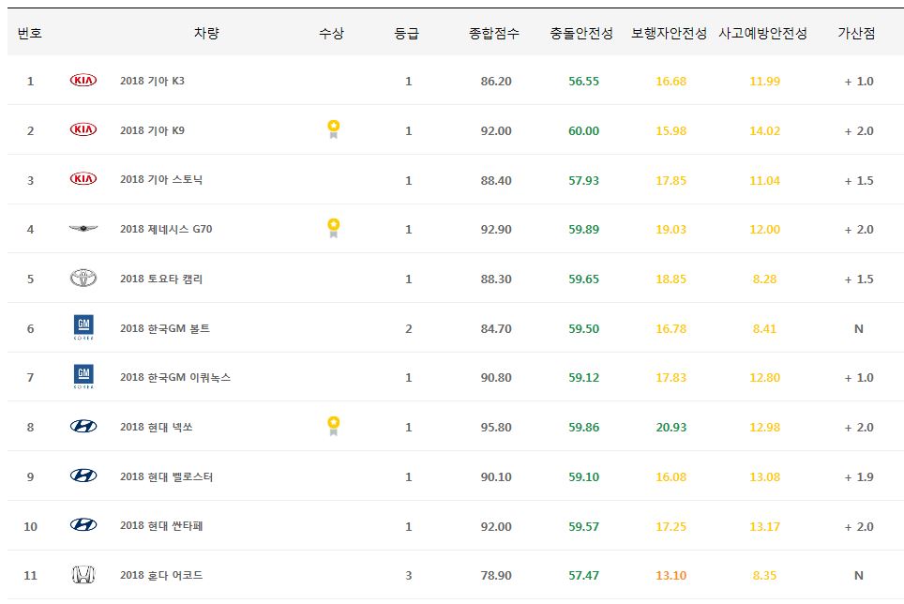Click grade 2 in the 볼트 row
904x604 pixels.
click(x=409, y=328)
